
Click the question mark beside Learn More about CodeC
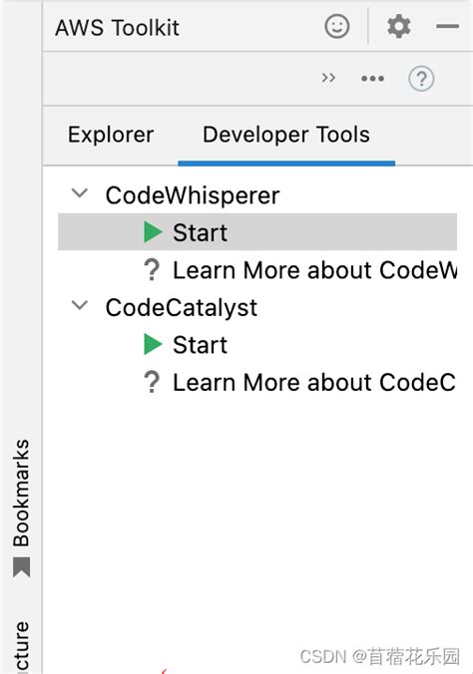pos(152,382)
